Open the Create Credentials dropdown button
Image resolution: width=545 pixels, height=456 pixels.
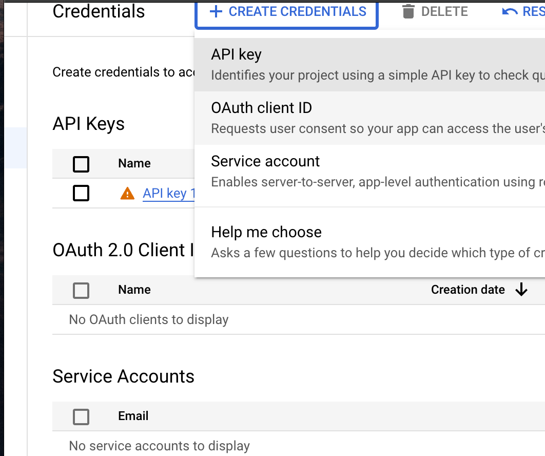coord(286,14)
